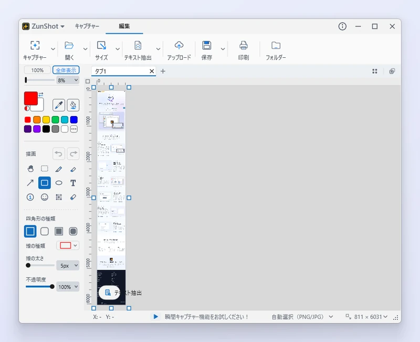Redo the drawing action
420x342 pixels.
coord(73,154)
